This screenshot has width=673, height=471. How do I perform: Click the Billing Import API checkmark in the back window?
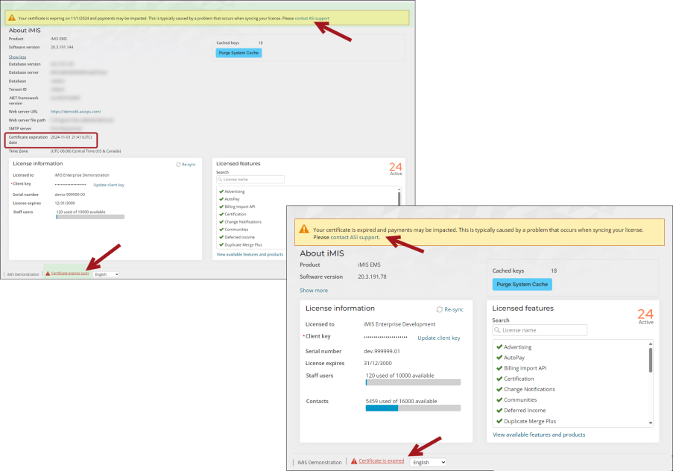click(x=221, y=206)
